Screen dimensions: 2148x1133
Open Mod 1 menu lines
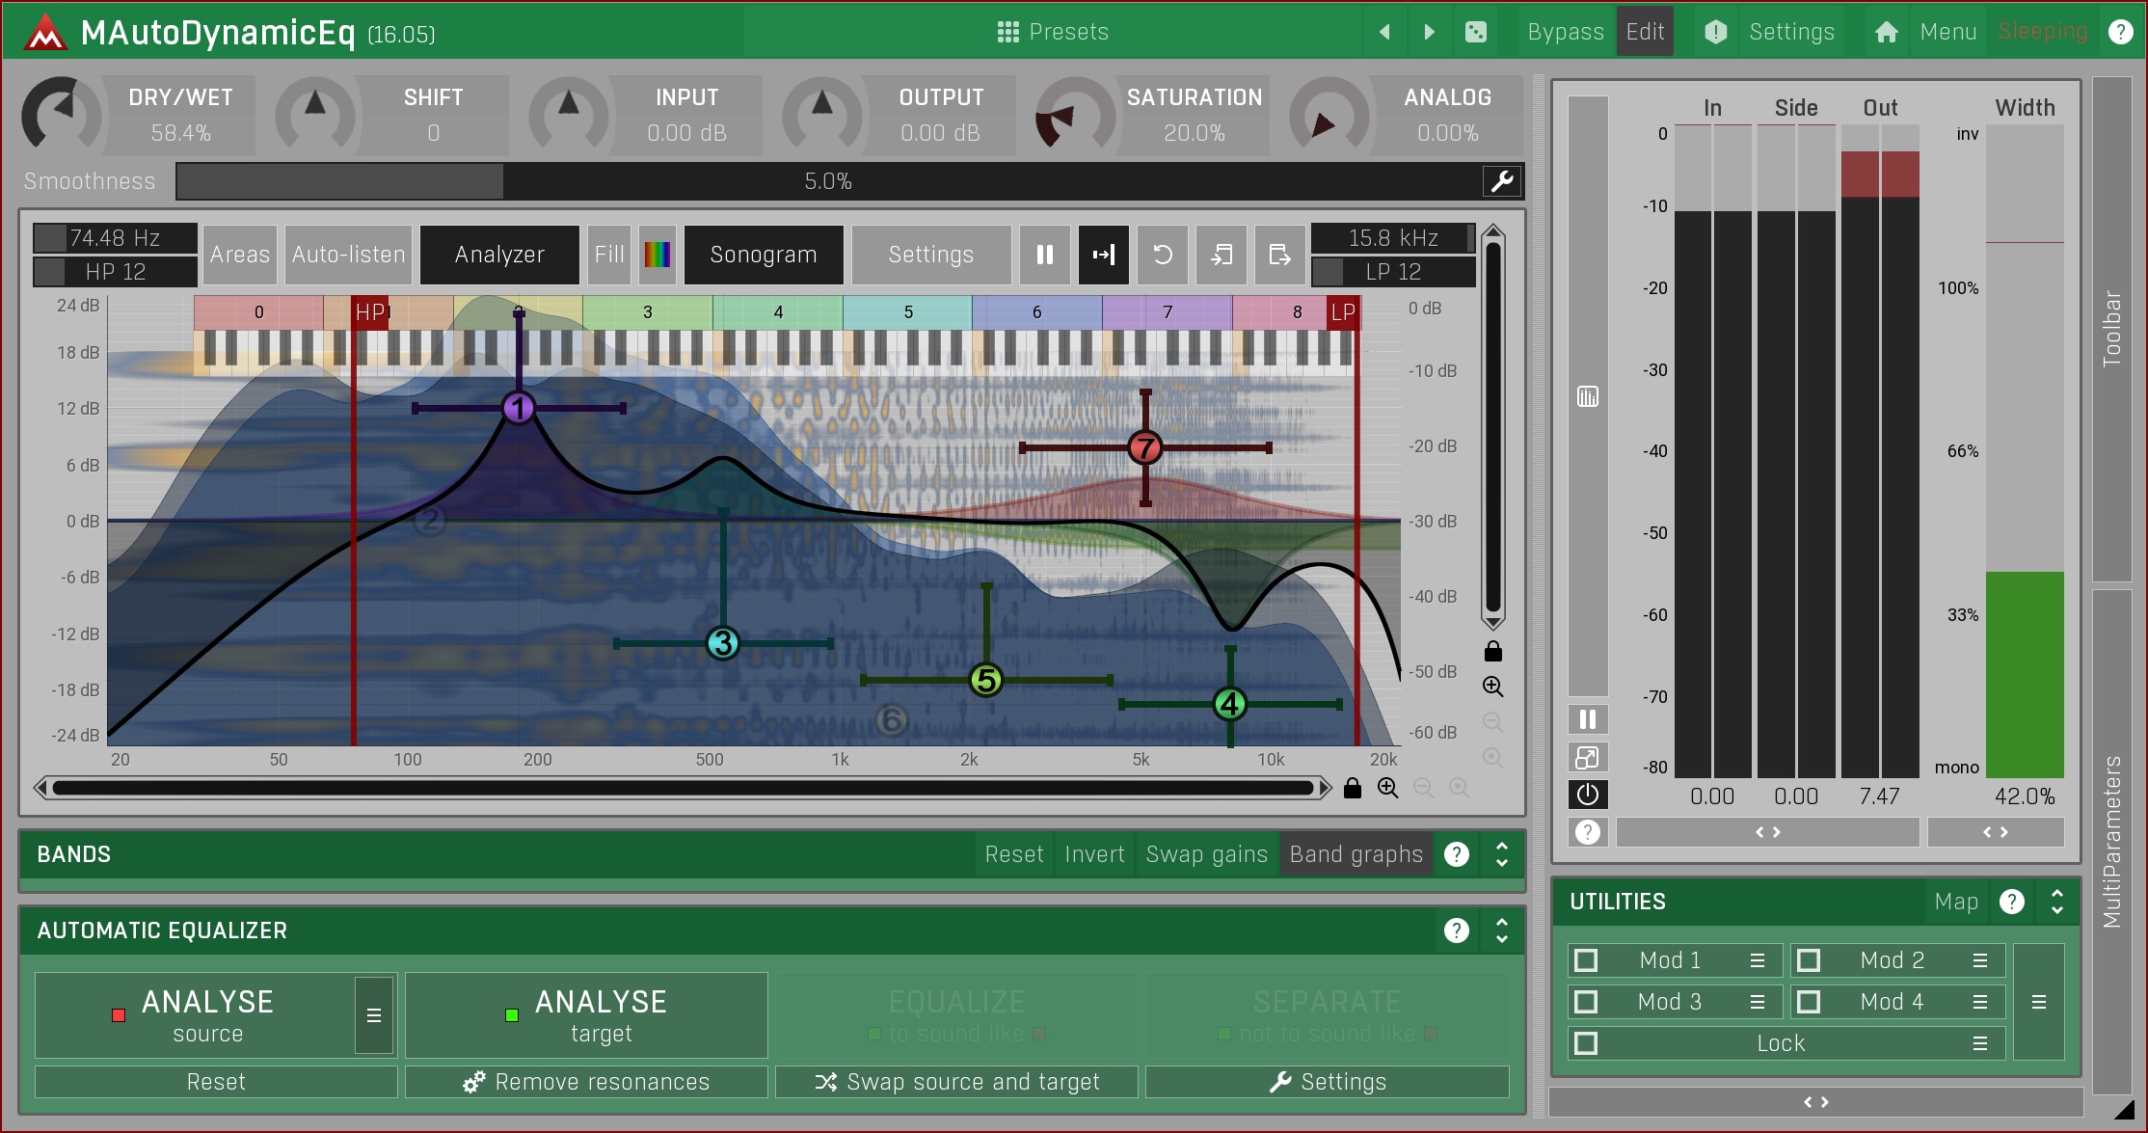1758,960
